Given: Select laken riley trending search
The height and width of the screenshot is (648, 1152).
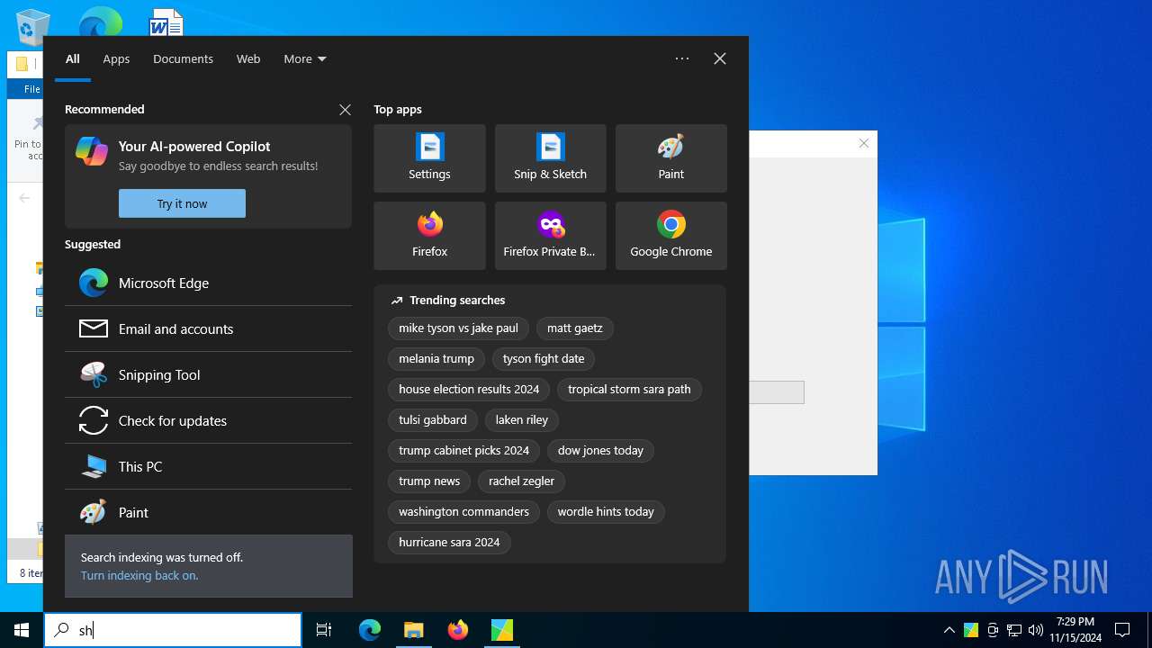Looking at the screenshot, I should point(522,420).
